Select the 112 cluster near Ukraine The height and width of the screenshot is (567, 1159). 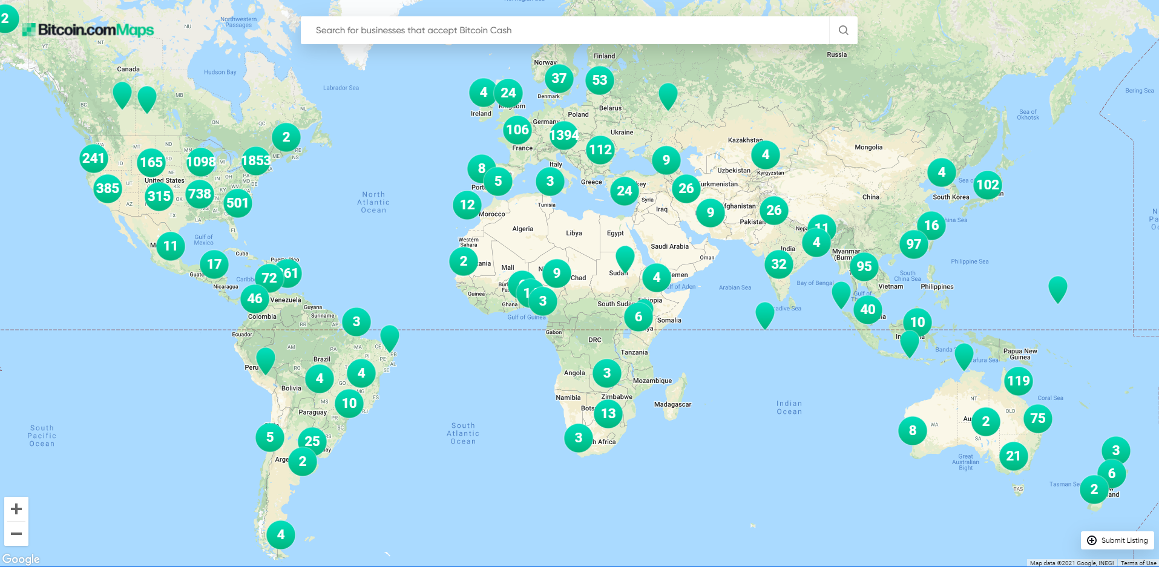click(x=600, y=150)
